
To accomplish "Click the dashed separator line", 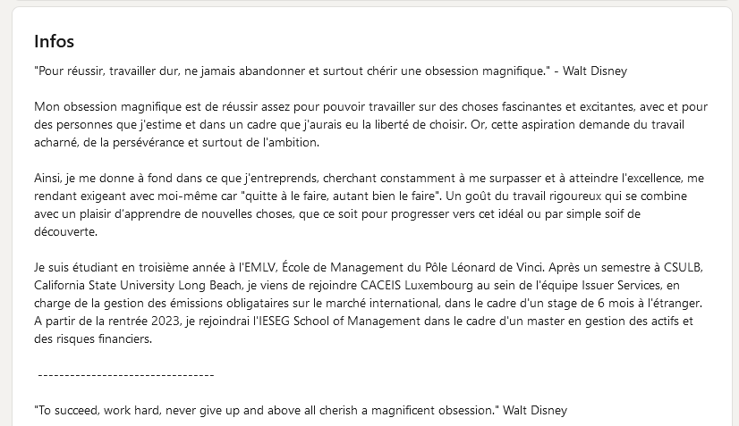I will click(124, 374).
